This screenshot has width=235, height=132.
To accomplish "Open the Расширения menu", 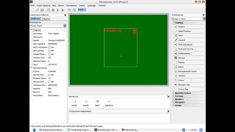I will (x=72, y=5).
